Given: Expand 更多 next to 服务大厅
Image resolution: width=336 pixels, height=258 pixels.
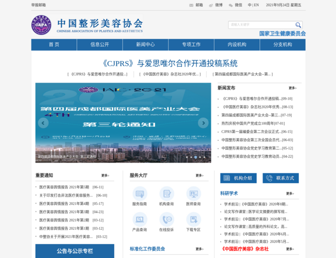Looking at the screenshot, I should click(x=199, y=175).
